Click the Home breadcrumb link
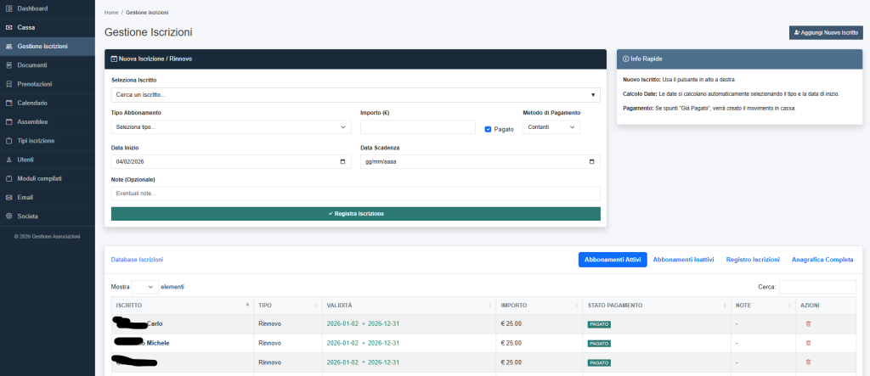Viewport: 870px width, 376px height. click(110, 14)
